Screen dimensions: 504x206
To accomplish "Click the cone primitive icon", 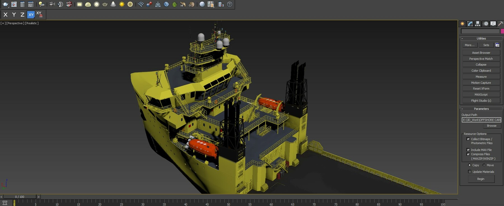I will [113, 4].
